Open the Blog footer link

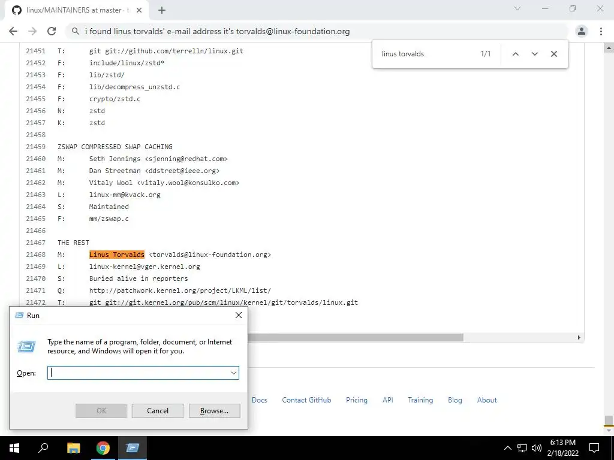coord(455,400)
